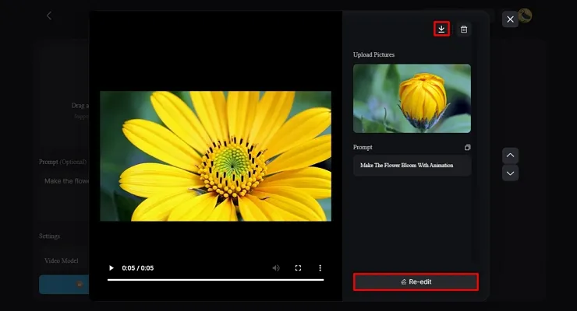Download the generated video
The image size is (577, 311).
(x=441, y=29)
